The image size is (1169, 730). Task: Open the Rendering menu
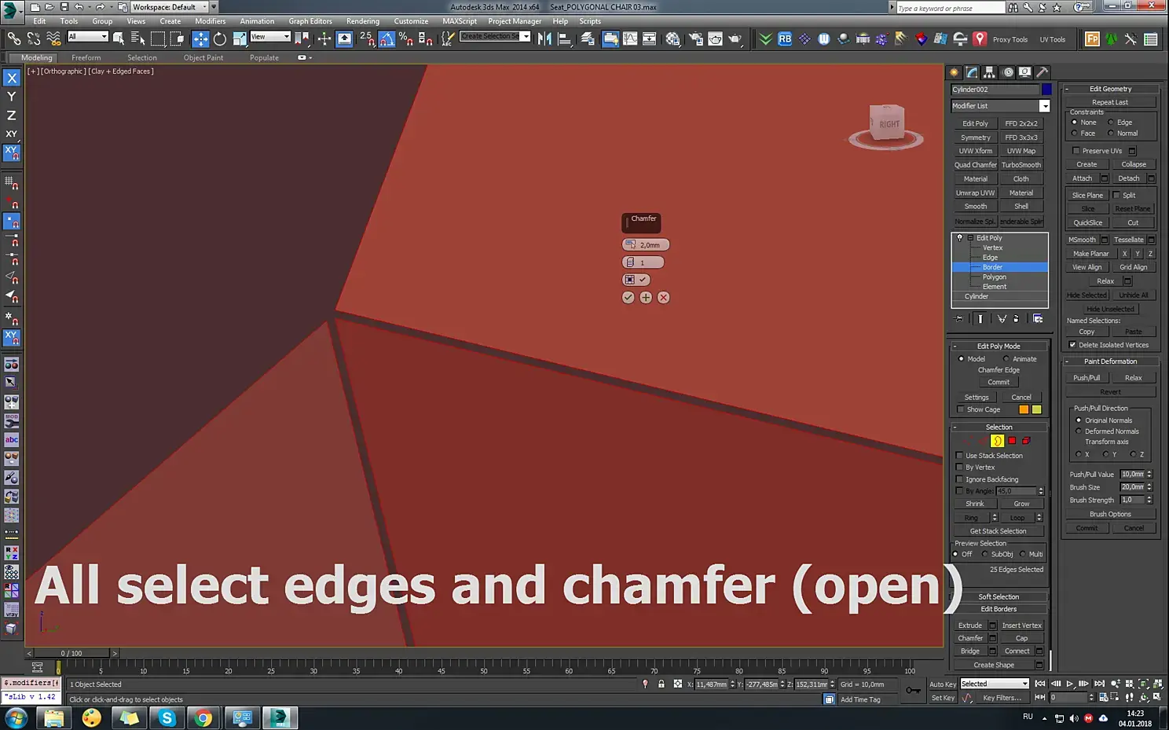(x=363, y=21)
